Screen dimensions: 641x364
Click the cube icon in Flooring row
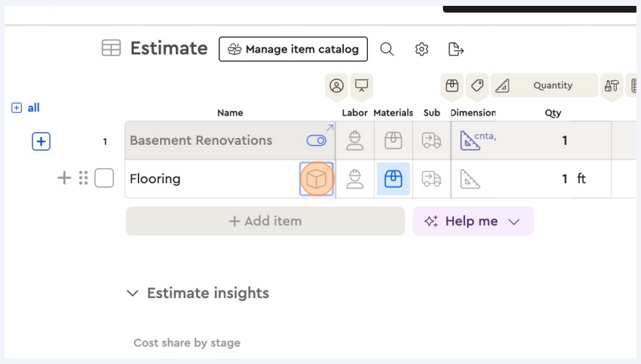[317, 179]
